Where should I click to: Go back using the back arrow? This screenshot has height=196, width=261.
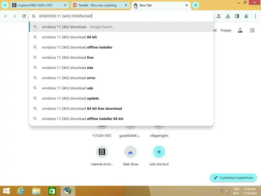(x=6, y=16)
